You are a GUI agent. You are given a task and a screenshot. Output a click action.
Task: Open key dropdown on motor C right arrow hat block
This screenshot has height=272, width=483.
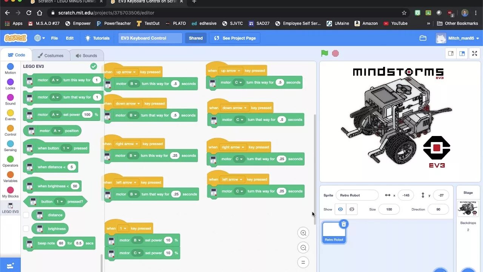233,147
